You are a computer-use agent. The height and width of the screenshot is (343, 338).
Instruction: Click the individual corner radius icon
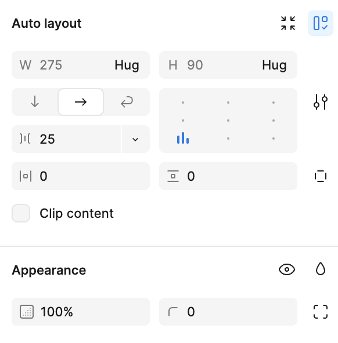321,312
